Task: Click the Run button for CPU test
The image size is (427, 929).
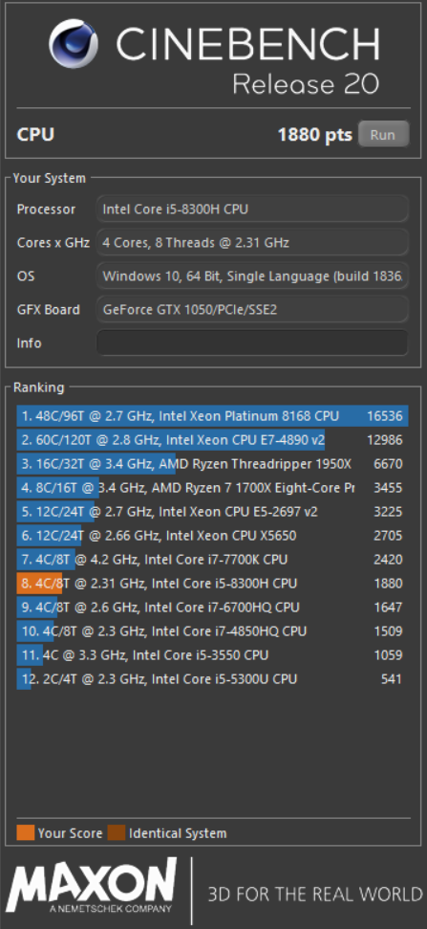Action: click(383, 134)
